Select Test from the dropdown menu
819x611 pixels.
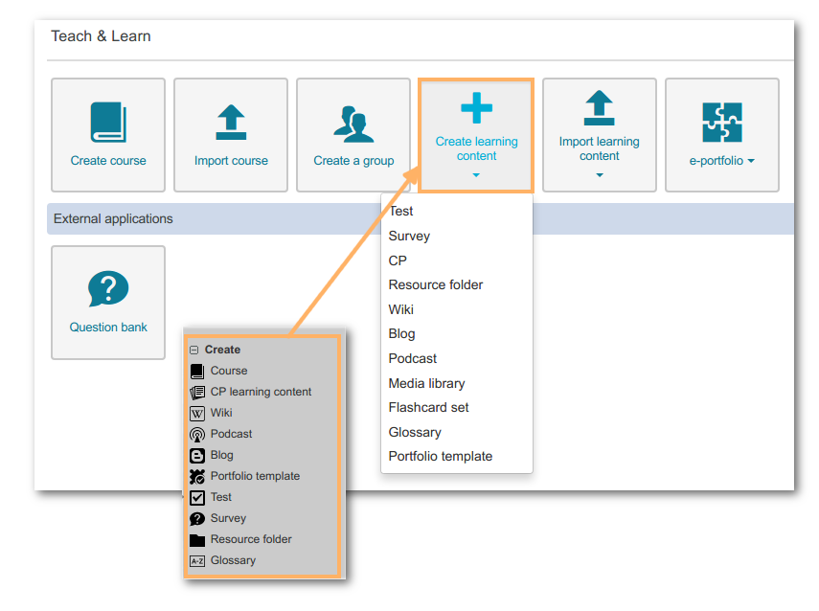coord(400,211)
